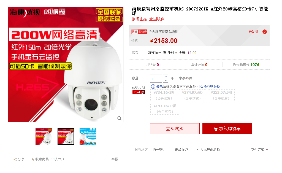Click the star icon to favorite 收藏商品
This screenshot has height=173, width=282.
33,159
